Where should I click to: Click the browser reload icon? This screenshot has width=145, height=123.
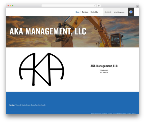coord(94,6)
